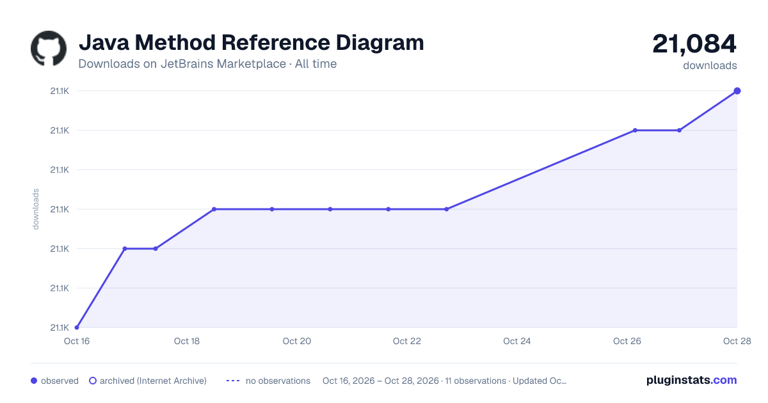Click 'Downloads on JetBrains Marketplace · All time' subtitle
This screenshot has height=403, width=768.
pyautogui.click(x=207, y=64)
